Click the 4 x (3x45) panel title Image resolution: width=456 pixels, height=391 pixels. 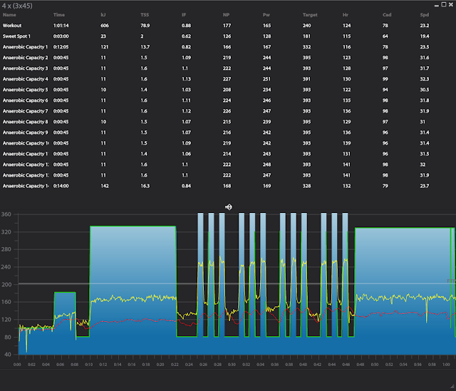tap(17, 6)
